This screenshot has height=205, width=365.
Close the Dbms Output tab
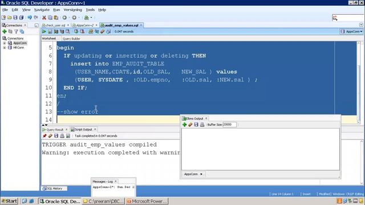pos(206,118)
